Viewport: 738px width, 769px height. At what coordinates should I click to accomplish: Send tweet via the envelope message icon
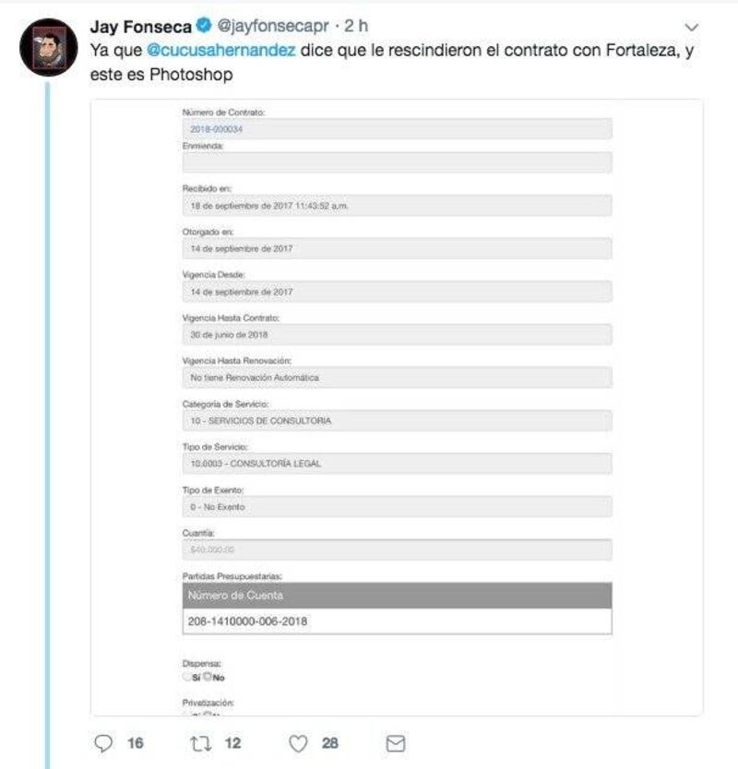pyautogui.click(x=395, y=743)
